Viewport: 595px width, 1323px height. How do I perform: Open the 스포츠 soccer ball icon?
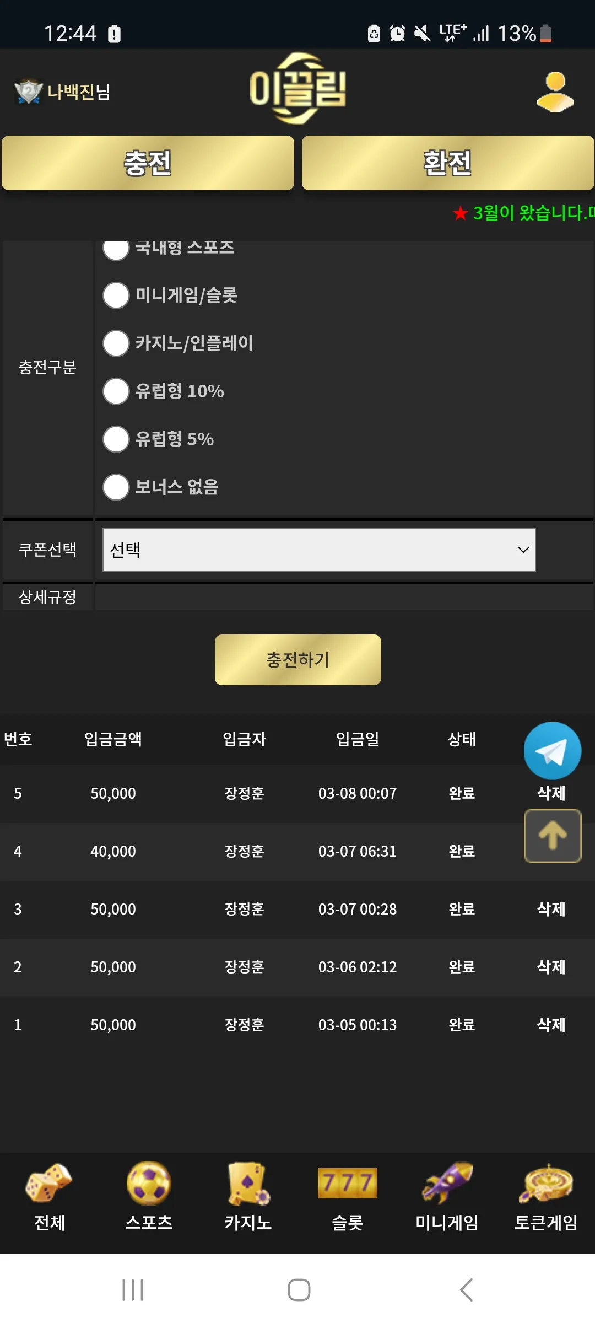[x=149, y=1182]
